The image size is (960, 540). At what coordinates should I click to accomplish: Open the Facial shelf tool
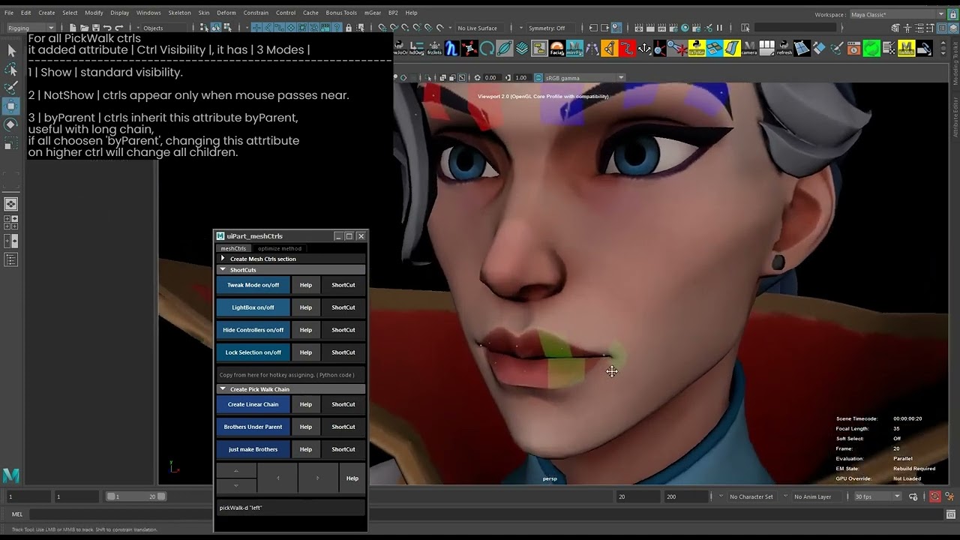click(557, 49)
